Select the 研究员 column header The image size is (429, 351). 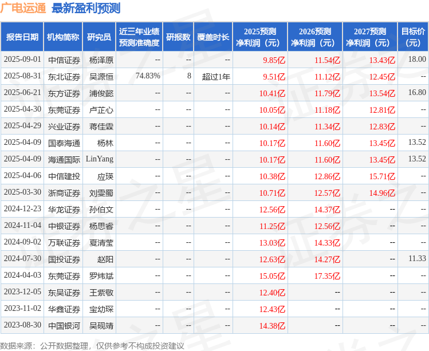point(99,37)
